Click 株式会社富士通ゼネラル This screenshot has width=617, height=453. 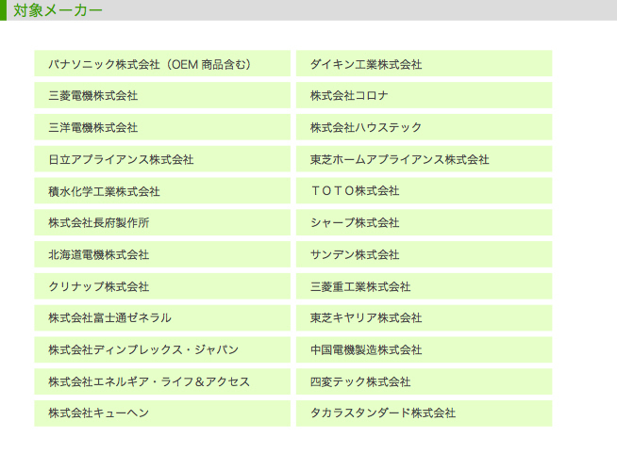(162, 317)
